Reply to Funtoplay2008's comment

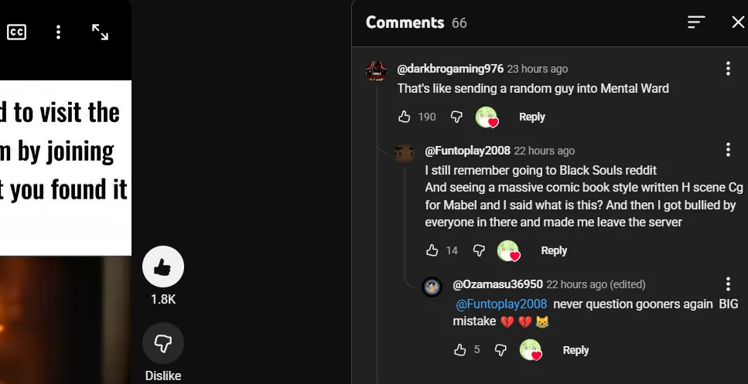coord(554,250)
